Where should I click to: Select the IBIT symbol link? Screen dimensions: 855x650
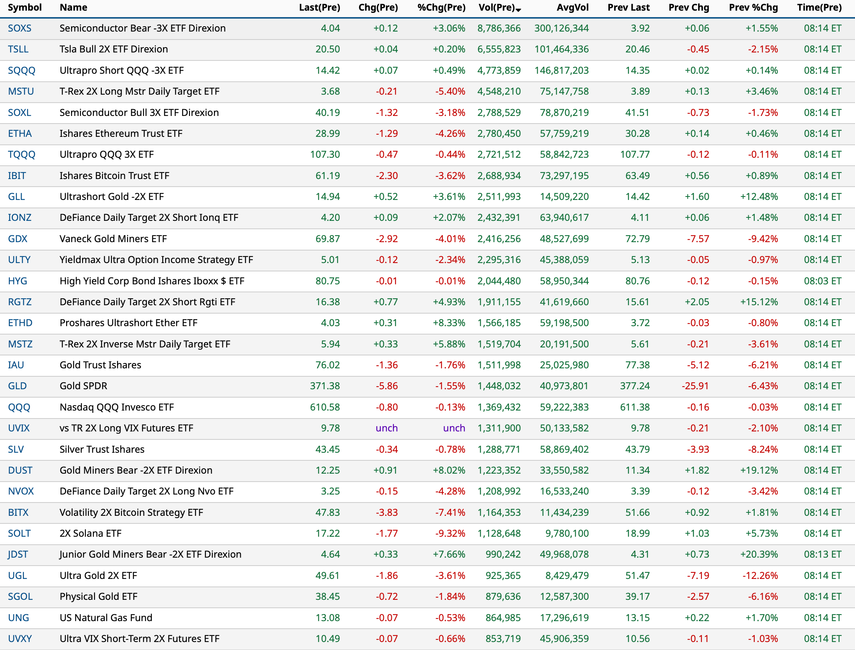click(x=17, y=176)
